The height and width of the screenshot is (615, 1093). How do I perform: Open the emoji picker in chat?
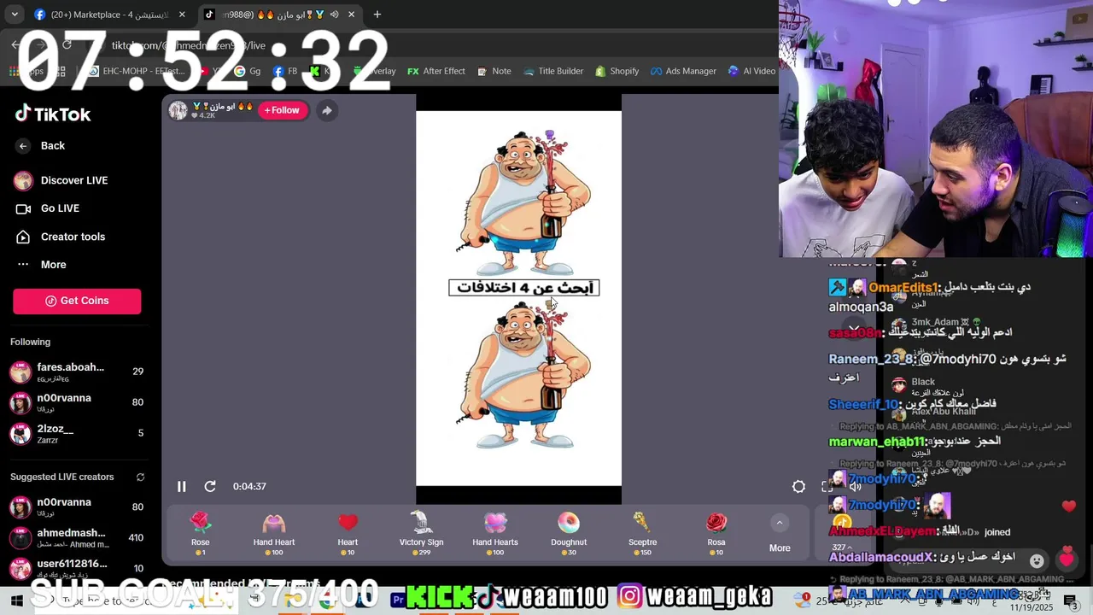coord(1037,560)
